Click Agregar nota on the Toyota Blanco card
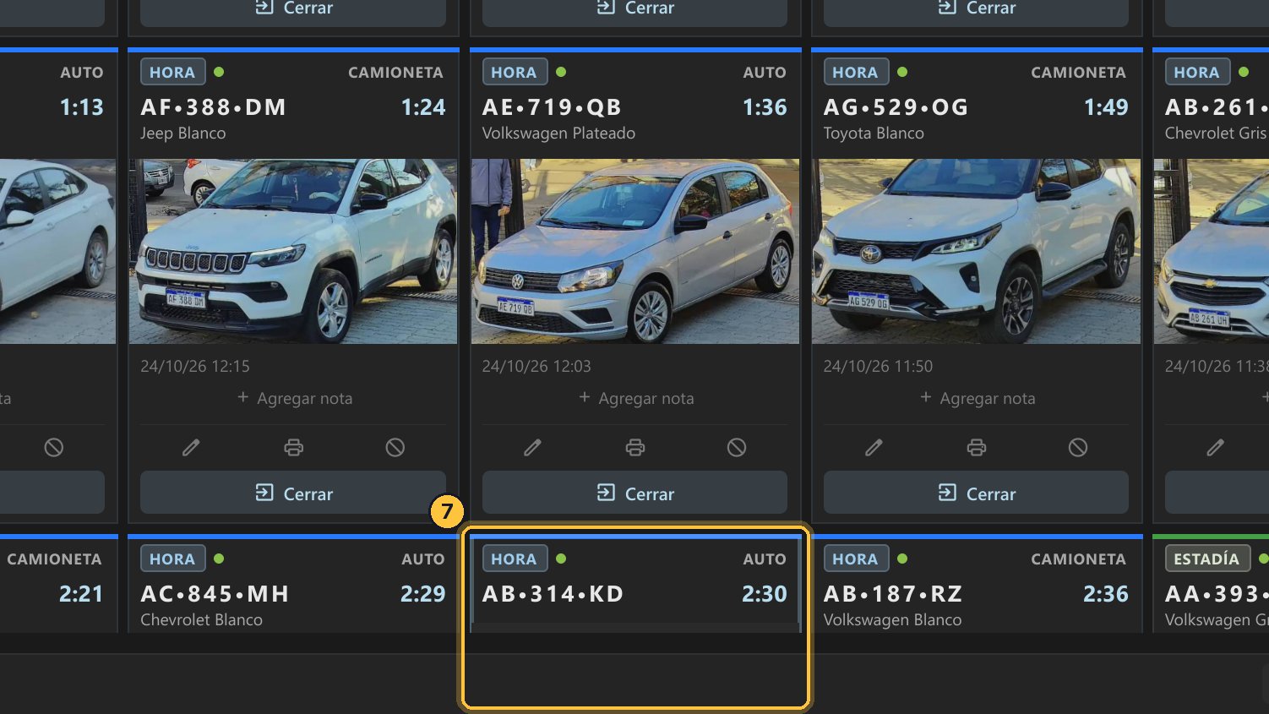1269x714 pixels. (x=977, y=398)
